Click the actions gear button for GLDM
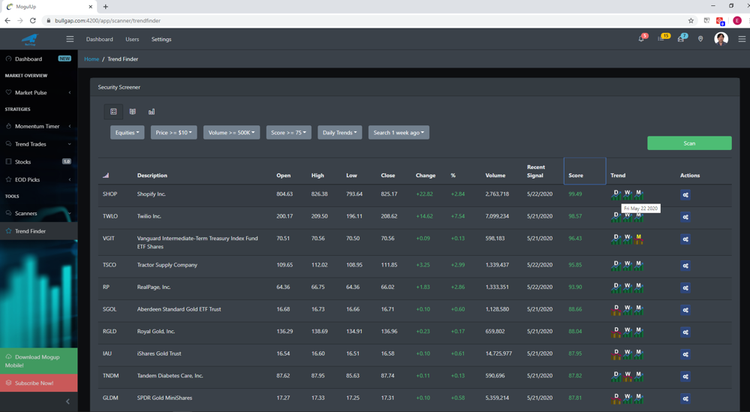Image resolution: width=750 pixels, height=412 pixels. pos(685,398)
